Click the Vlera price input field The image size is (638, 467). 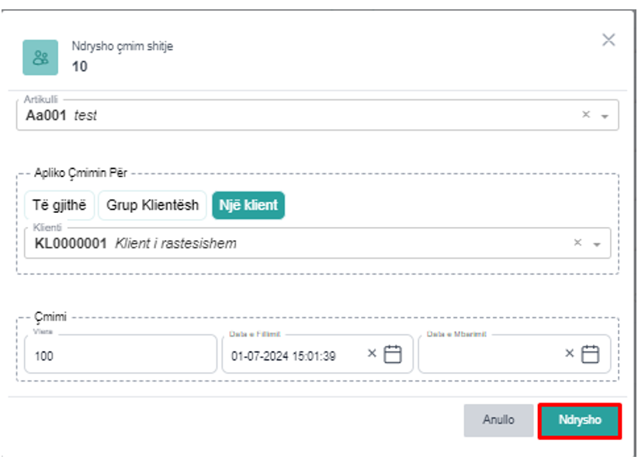tap(120, 355)
